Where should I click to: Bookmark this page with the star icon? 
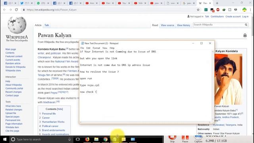point(198,10)
